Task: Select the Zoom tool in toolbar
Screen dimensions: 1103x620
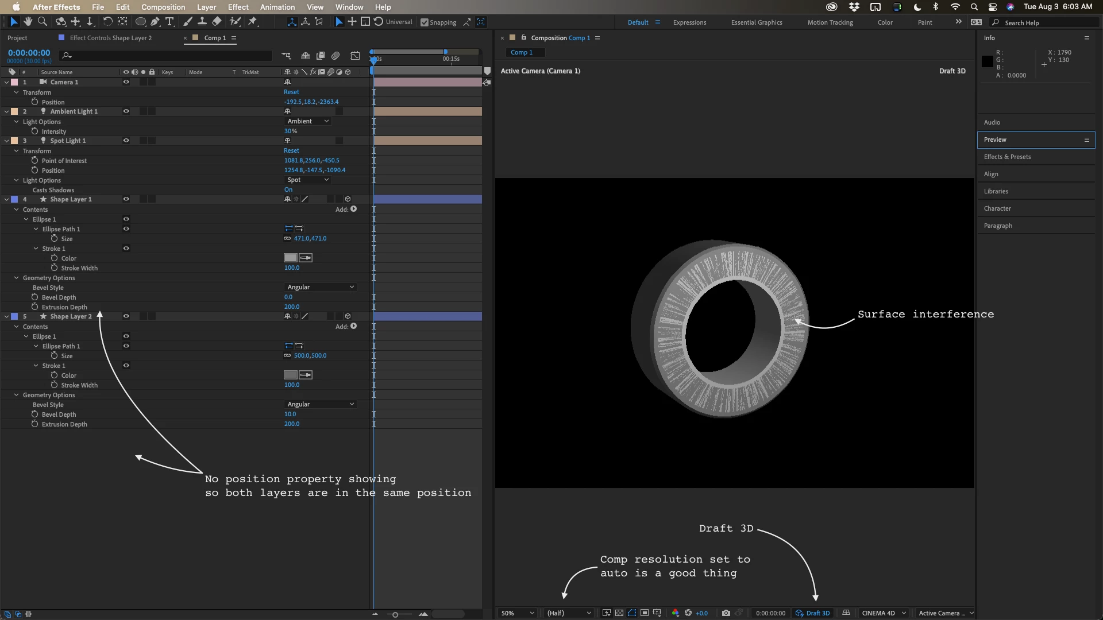Action: (x=42, y=22)
